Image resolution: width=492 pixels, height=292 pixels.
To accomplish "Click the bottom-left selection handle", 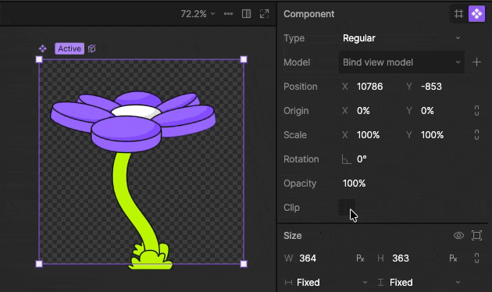I will [x=39, y=264].
